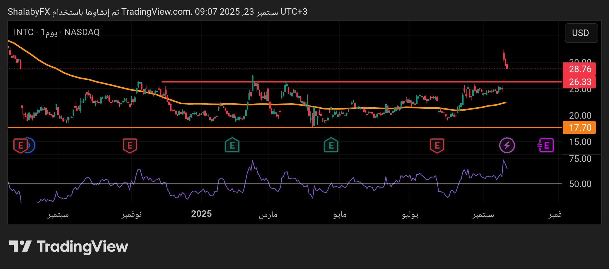
Task: Click the سبتمبر label preceding نوفمبر
Action: pyautogui.click(x=58, y=214)
